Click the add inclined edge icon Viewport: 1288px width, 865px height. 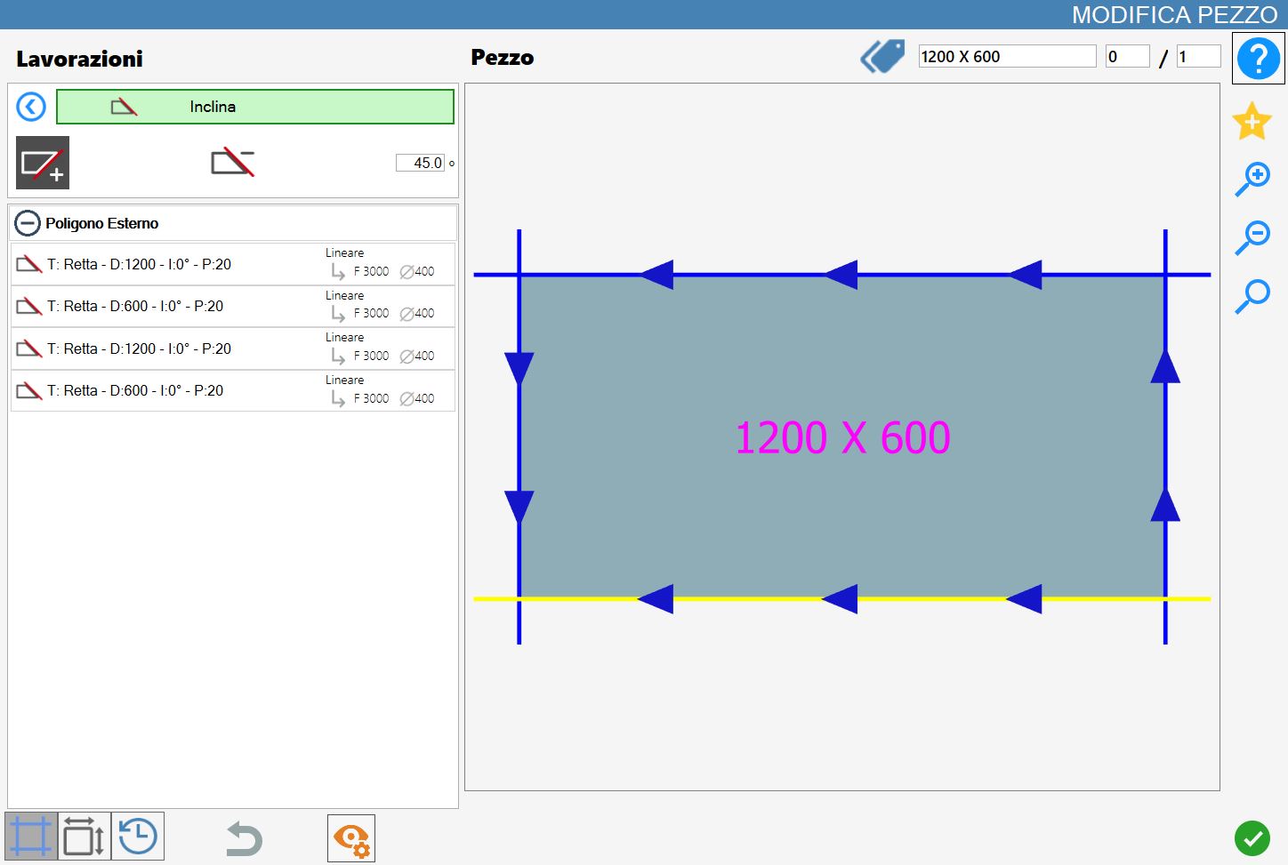click(43, 163)
